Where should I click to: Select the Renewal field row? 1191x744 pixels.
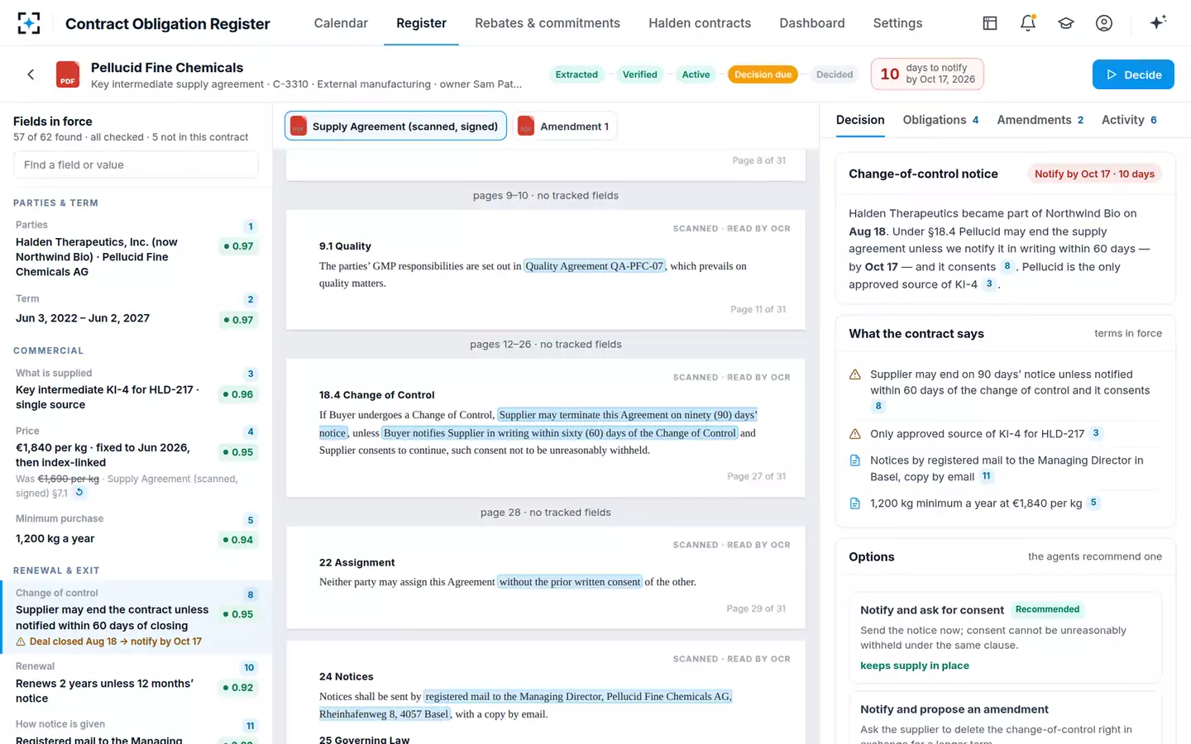click(136, 682)
